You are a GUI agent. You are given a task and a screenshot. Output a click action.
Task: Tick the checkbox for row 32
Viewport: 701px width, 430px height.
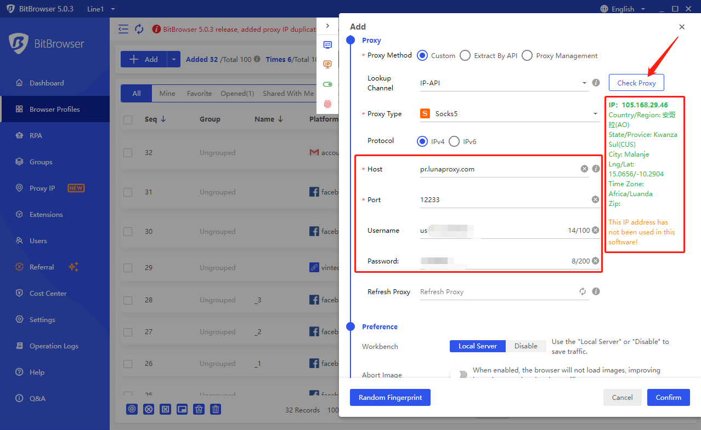pos(128,153)
